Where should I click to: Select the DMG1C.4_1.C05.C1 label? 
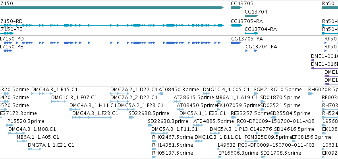point(226,90)
